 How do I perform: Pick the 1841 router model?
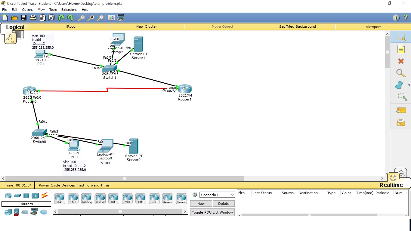point(59,199)
